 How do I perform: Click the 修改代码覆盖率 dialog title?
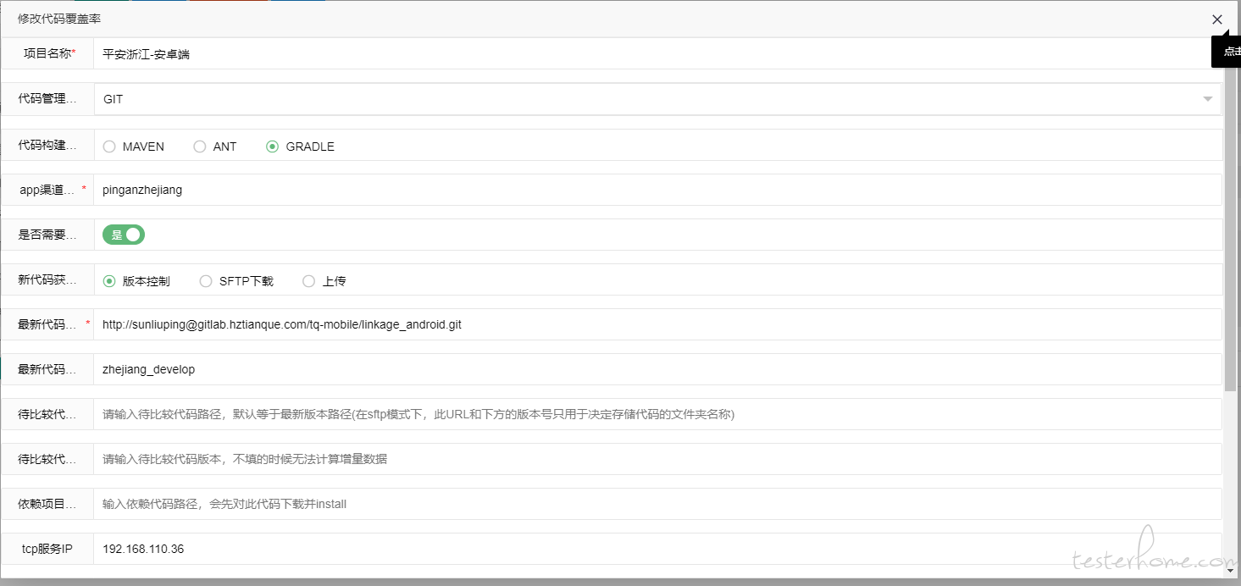[59, 18]
